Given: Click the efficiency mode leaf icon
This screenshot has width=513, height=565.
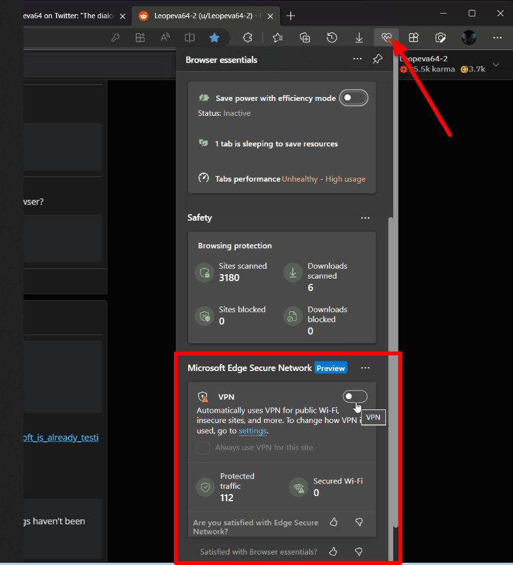Looking at the screenshot, I should click(204, 98).
